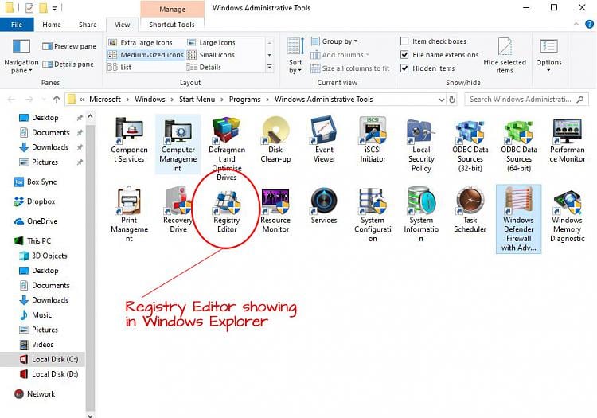Open Local Security Policy shortcut

(421, 145)
